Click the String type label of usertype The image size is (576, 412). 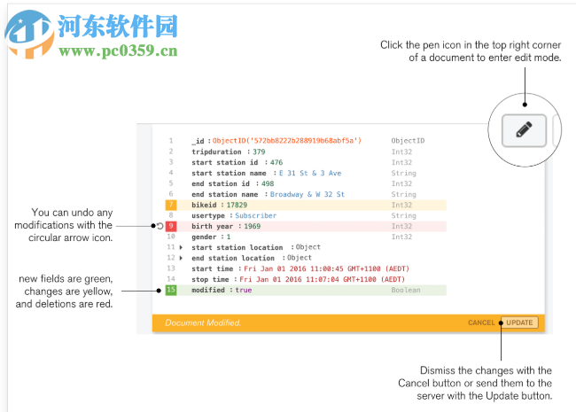click(x=403, y=215)
